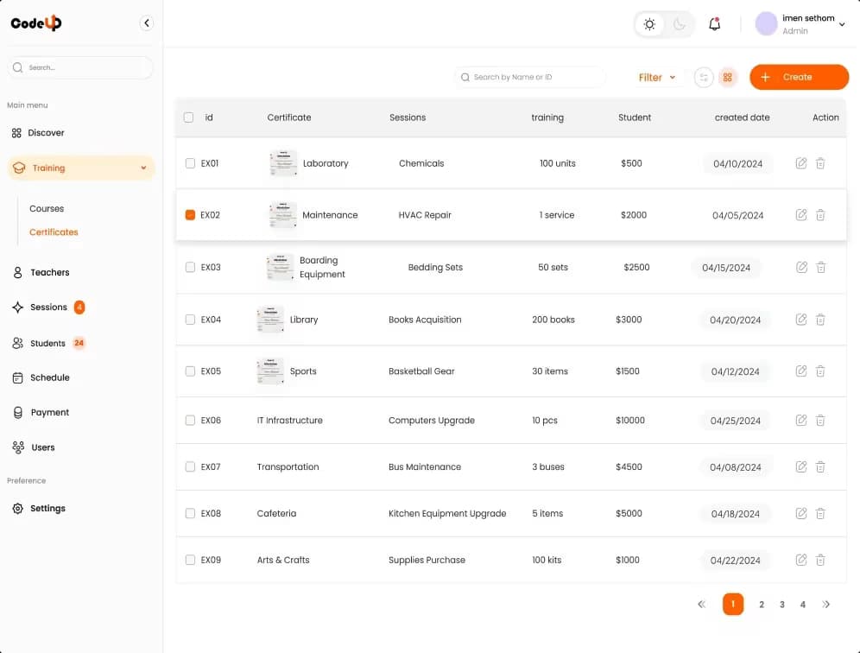
Task: Delete the EX03 Boarding Equipment row
Action: tap(820, 268)
